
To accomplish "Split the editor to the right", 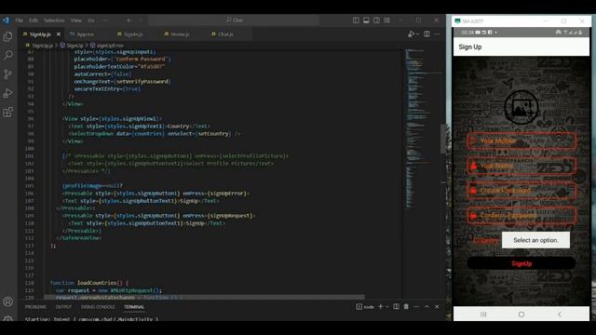I will click(x=427, y=34).
